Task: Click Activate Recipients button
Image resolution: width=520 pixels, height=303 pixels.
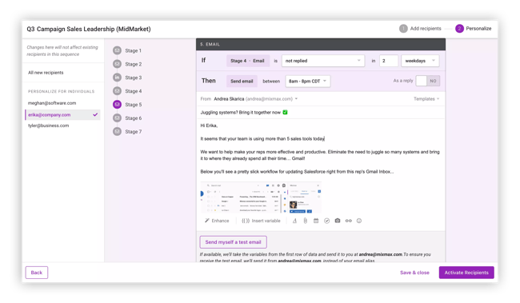Action: 466,273
